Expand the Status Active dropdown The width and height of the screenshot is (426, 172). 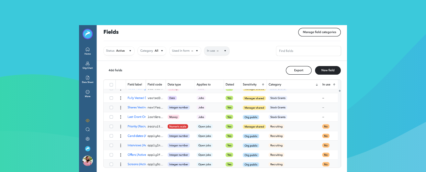click(119, 51)
